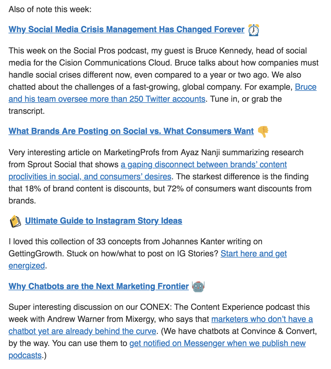Image resolution: width=331 pixels, height=369 pixels.
Task: Follow 'marketers who don't have a' link
Action: (262, 319)
